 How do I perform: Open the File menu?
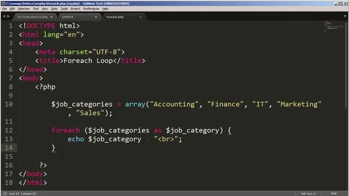(x=4, y=9)
